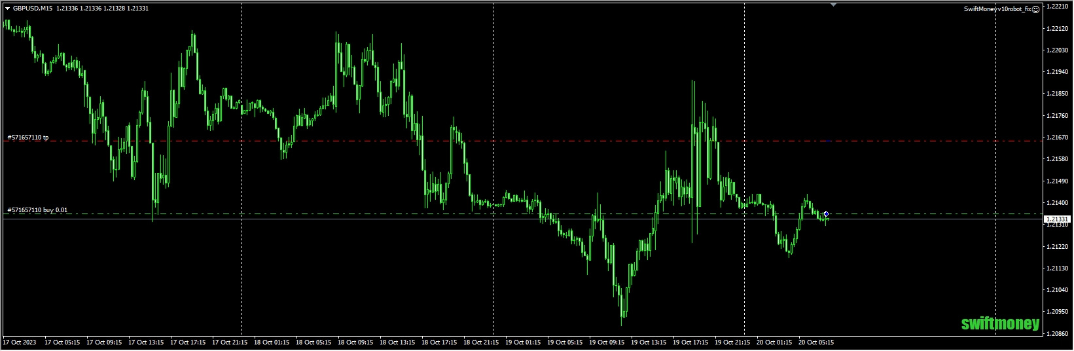Image resolution: width=1074 pixels, height=351 pixels.
Task: Click time axis label 17 Oct 05:15
Action: coord(63,342)
